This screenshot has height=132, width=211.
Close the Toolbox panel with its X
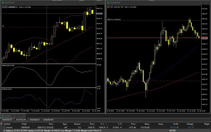(x=1, y=124)
